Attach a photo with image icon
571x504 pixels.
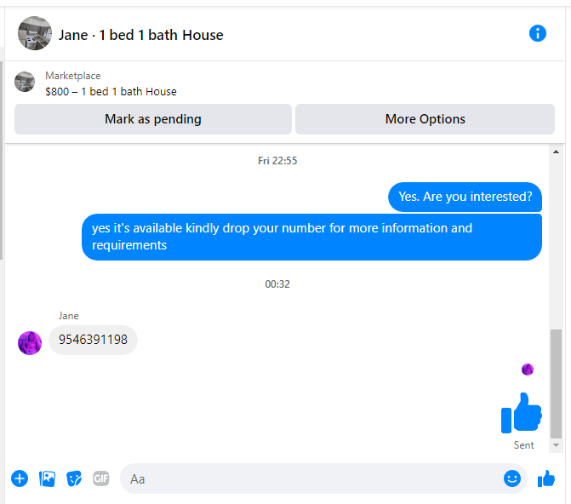coord(48,478)
